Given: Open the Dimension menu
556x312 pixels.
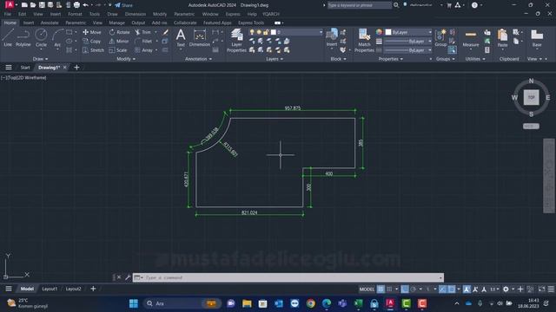Looking at the screenshot, I should coord(136,14).
